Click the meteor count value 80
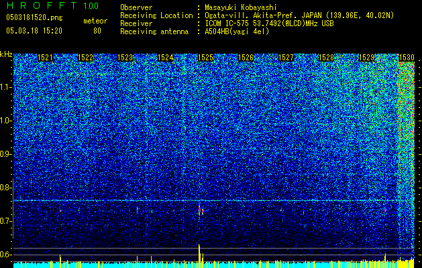The height and width of the screenshot is (268, 422). pyautogui.click(x=97, y=31)
